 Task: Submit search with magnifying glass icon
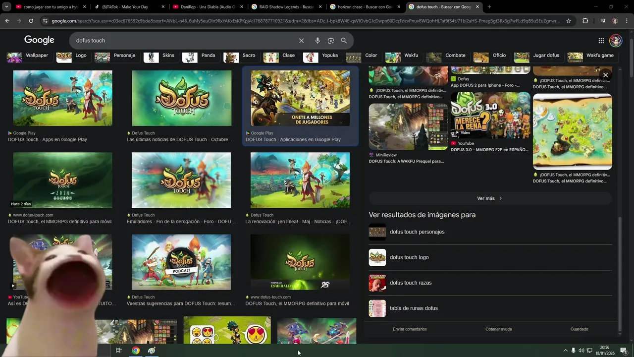(344, 41)
